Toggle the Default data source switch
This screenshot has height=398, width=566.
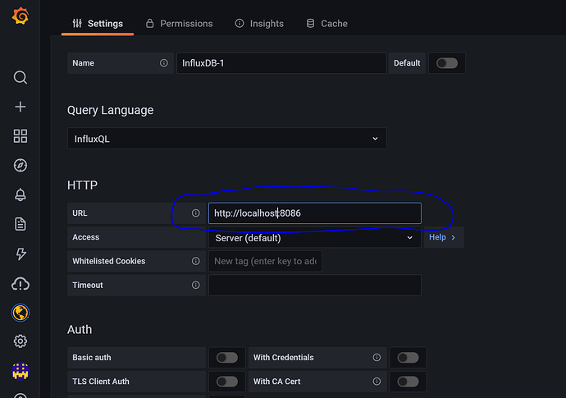tap(447, 63)
